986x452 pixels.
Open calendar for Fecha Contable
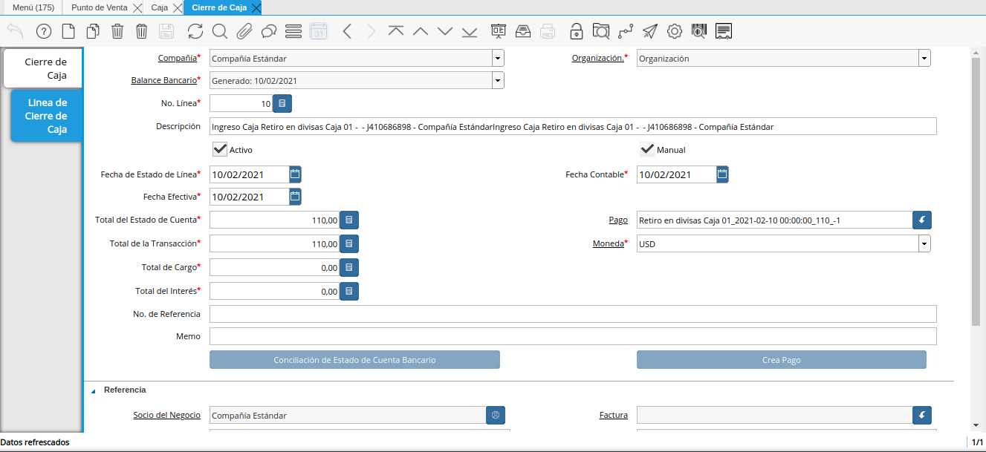pyautogui.click(x=722, y=174)
